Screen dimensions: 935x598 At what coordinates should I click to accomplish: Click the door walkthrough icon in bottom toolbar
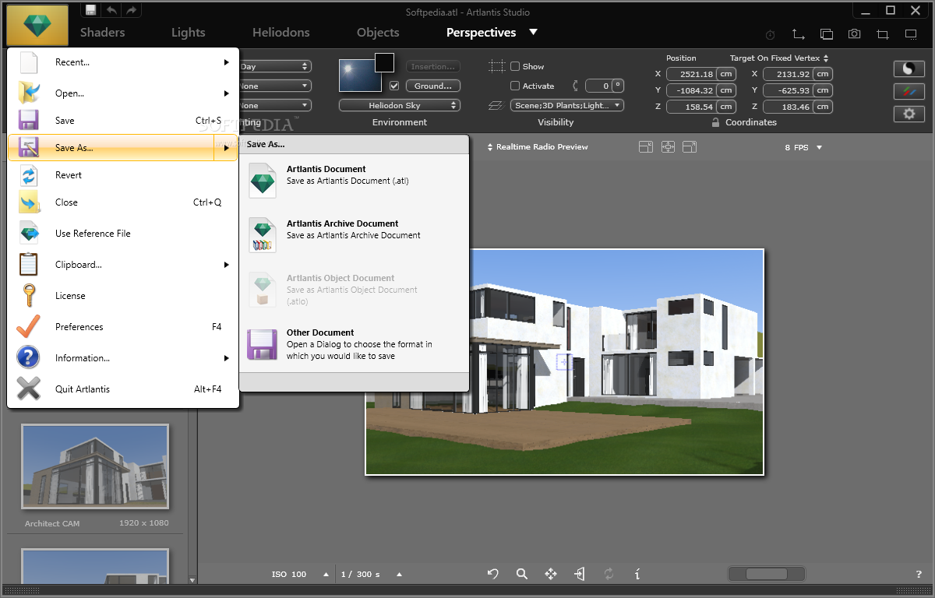pos(579,574)
